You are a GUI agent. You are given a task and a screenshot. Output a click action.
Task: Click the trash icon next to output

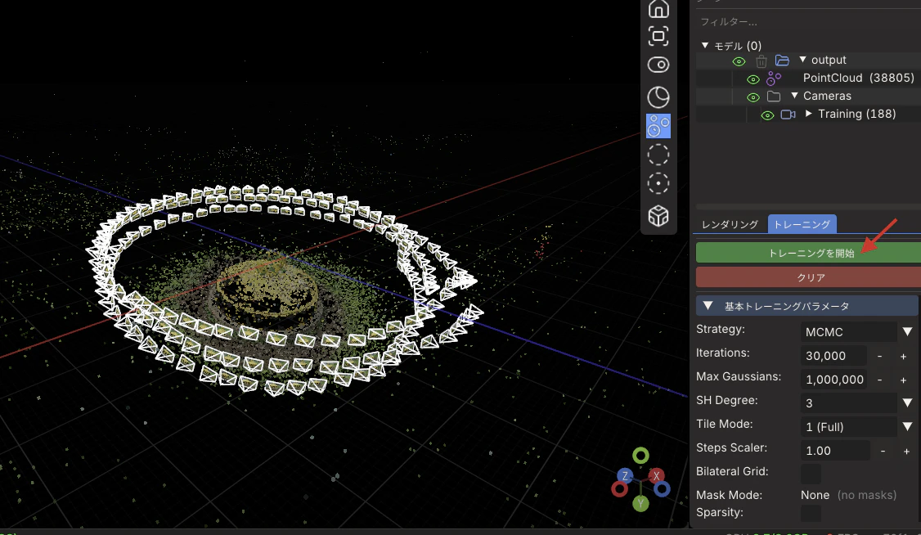coord(762,61)
